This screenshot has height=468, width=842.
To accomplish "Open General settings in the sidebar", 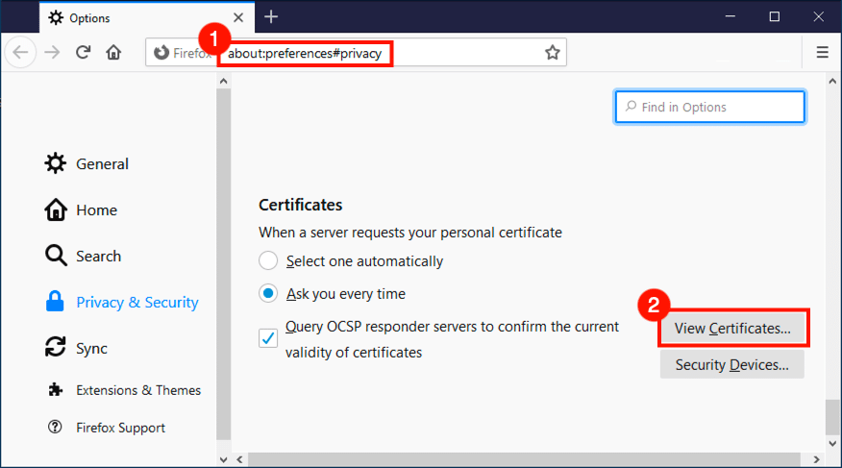I will [101, 164].
